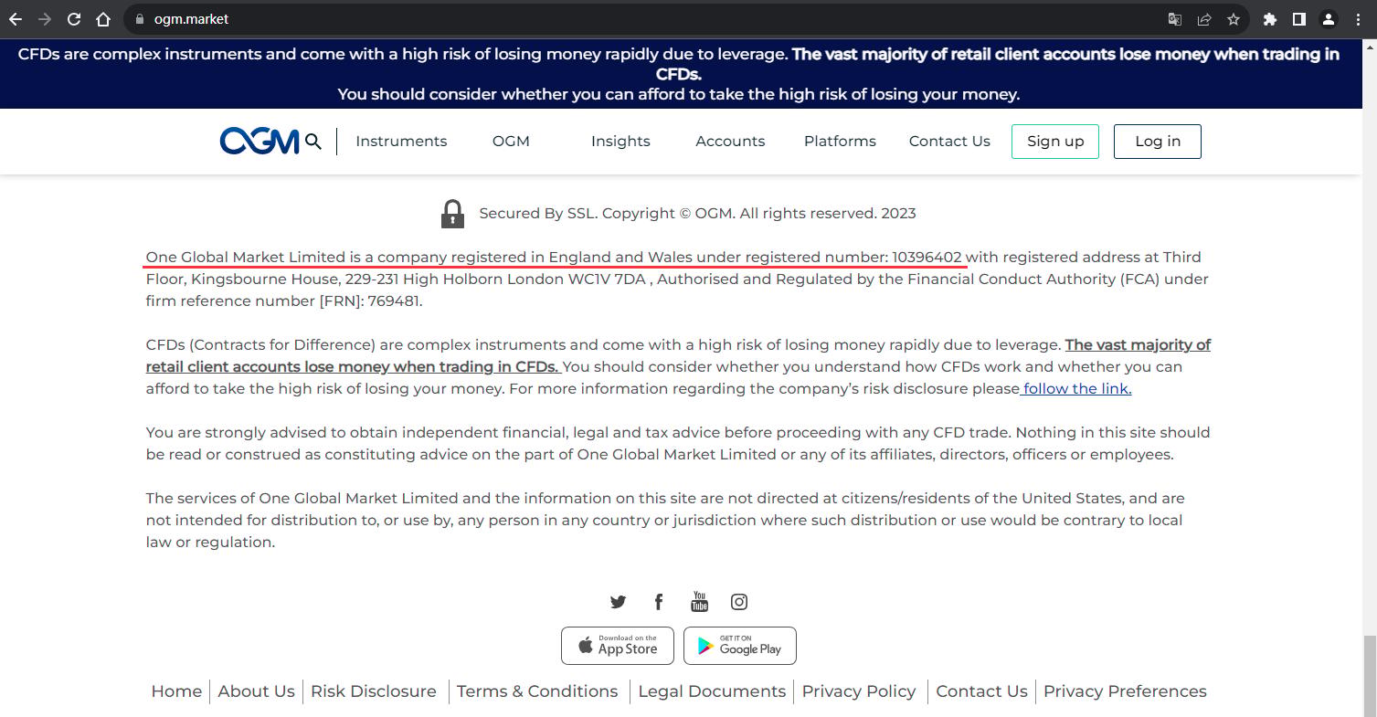Open OGM's Instagram profile icon

(x=739, y=602)
